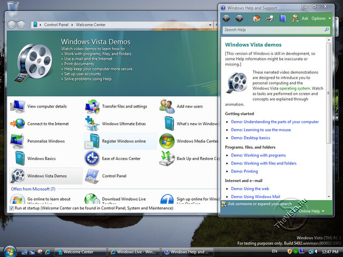The image size is (343, 257).
Task: Click the Search Help magnifier icon
Action: 326,29
